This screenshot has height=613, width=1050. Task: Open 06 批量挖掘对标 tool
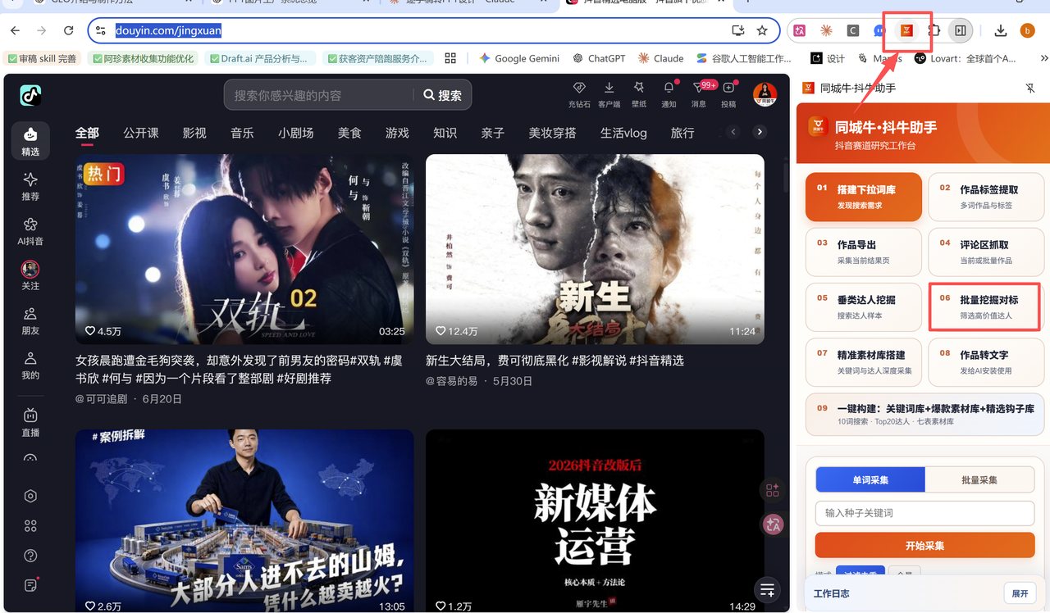(x=985, y=306)
